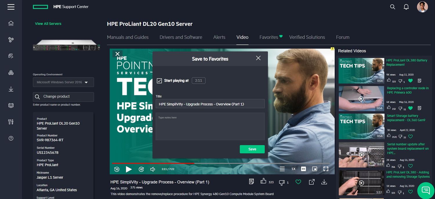This screenshot has width=435, height=199.
Task: Open the book/library icon in sidebar
Action: click(x=11, y=106)
